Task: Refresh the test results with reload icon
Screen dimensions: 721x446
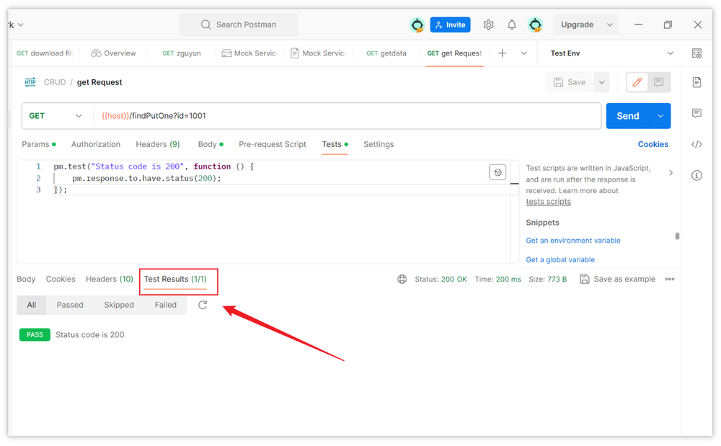Action: point(203,305)
